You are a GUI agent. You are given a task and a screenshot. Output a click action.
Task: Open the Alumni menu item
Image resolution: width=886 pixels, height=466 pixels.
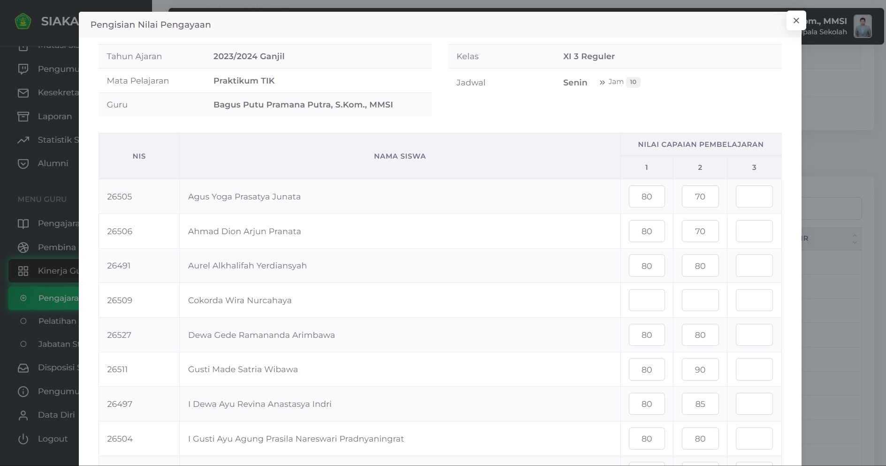[x=44, y=163]
